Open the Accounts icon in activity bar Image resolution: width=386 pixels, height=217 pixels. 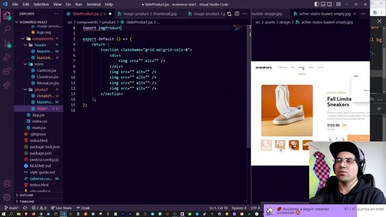[x=7, y=183]
